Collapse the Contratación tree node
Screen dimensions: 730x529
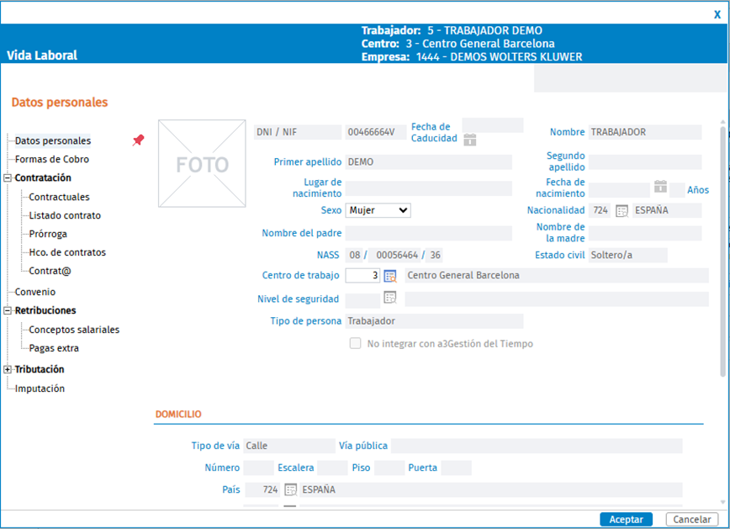click(8, 178)
